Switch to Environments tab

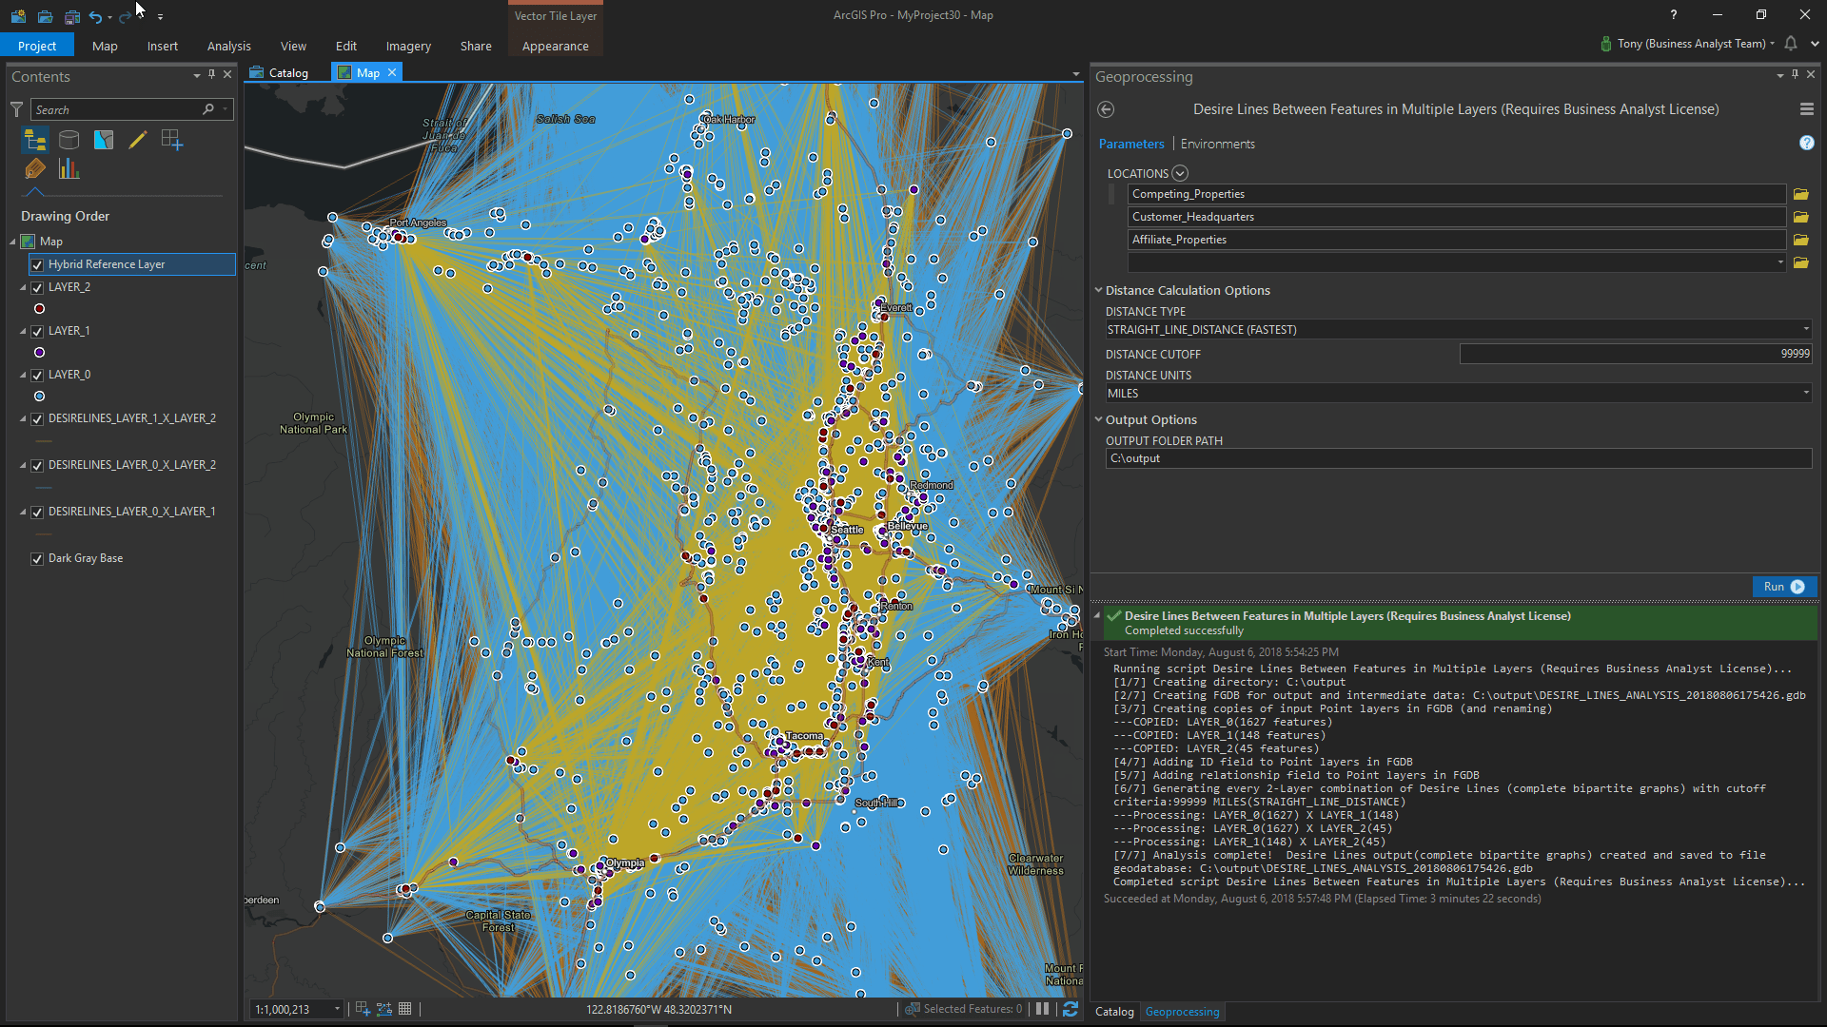(1217, 144)
